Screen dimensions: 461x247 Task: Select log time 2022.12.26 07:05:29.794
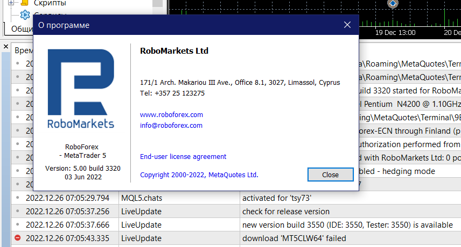pos(68,198)
